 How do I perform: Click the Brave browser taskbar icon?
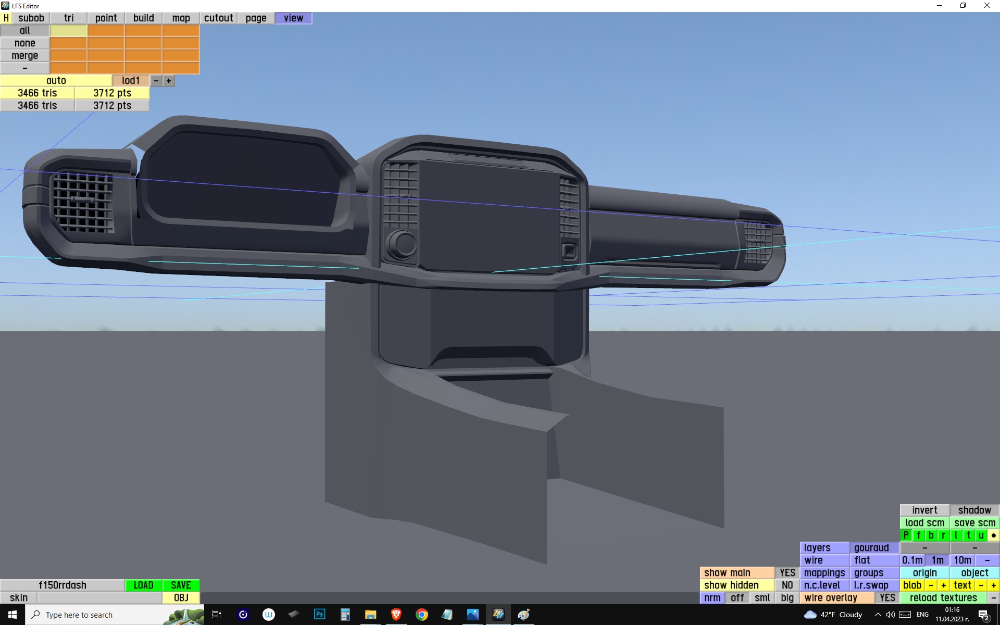396,615
